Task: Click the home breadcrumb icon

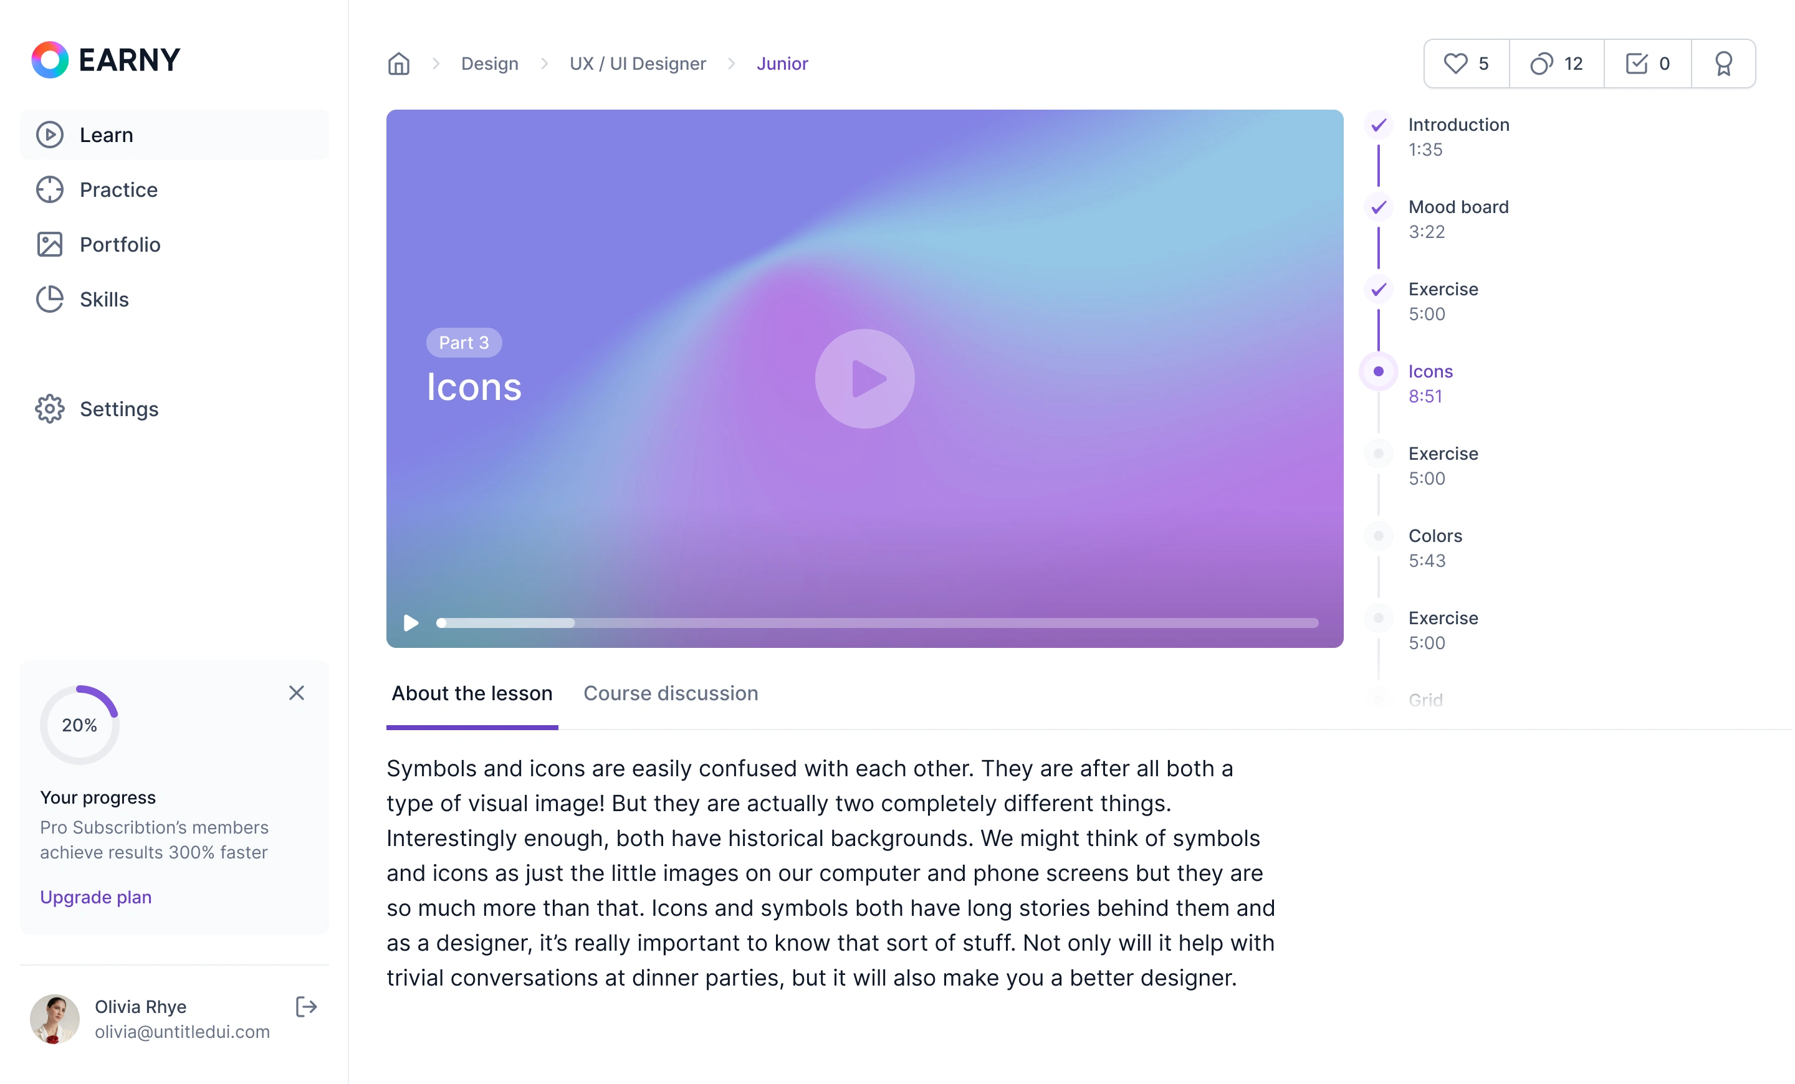Action: tap(398, 64)
